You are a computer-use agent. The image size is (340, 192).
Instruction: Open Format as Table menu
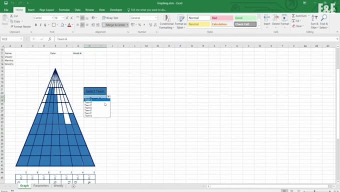[180, 22]
